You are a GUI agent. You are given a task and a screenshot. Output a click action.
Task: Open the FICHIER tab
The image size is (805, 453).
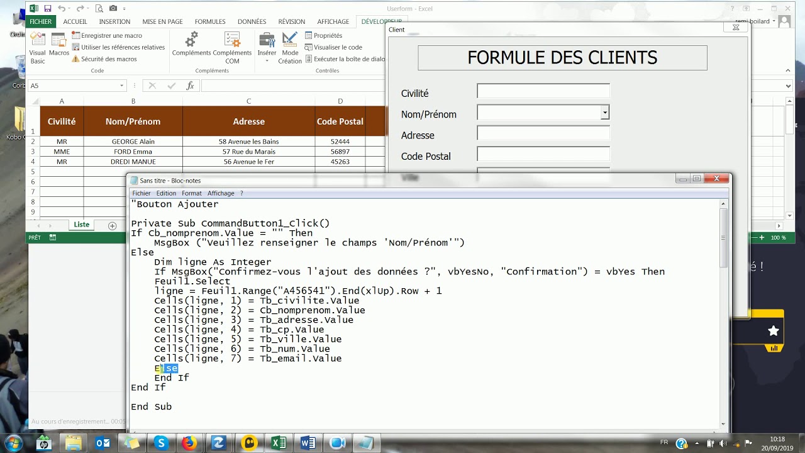(x=41, y=21)
